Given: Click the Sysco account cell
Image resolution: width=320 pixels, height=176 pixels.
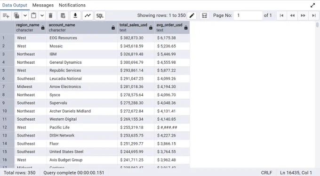Looking at the screenshot, I should 82,95.
